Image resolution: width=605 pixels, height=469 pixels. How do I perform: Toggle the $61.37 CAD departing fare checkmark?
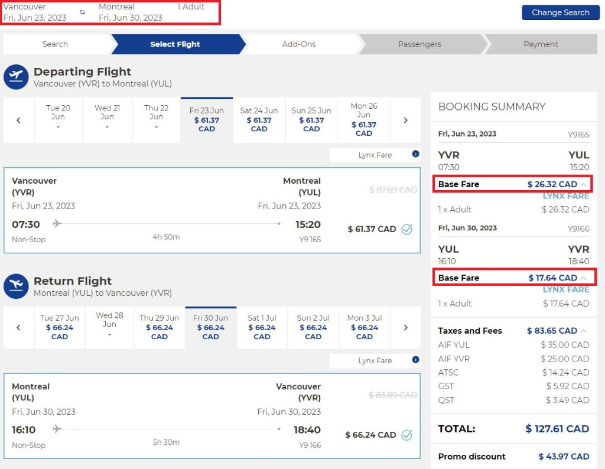click(406, 229)
